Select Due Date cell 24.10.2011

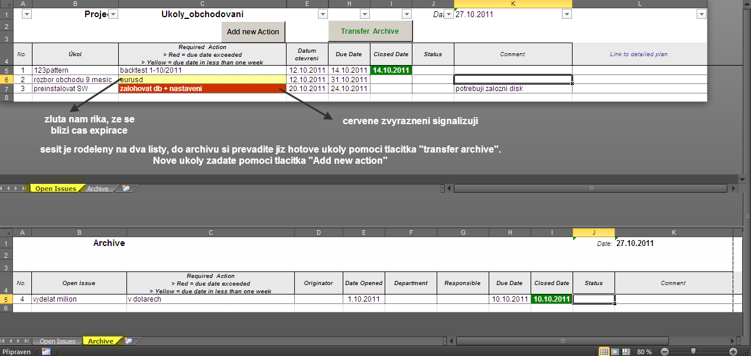349,89
